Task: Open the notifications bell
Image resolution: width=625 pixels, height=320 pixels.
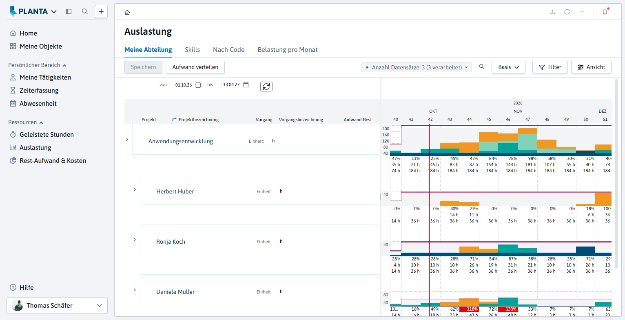Action: 605,12
